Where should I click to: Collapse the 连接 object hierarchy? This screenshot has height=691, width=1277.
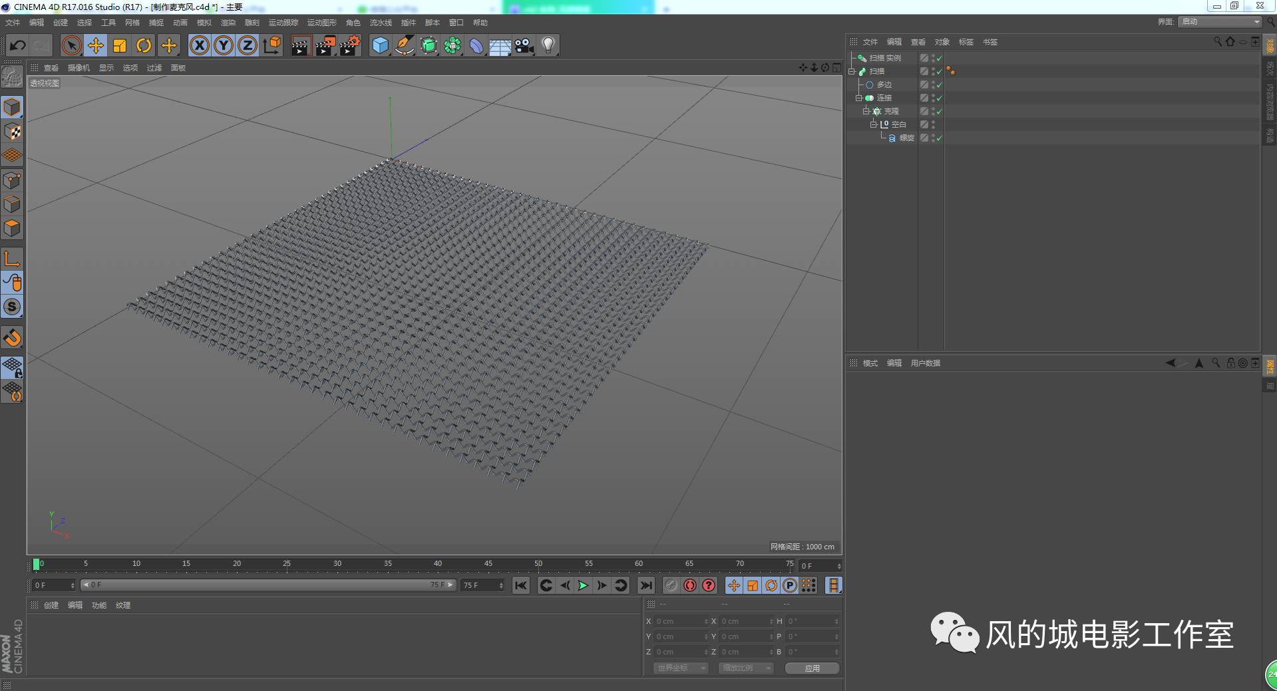tap(859, 98)
